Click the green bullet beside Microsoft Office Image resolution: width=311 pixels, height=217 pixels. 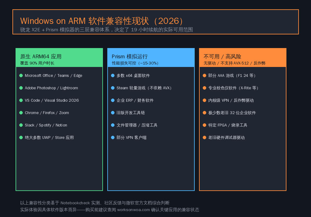[21, 76]
